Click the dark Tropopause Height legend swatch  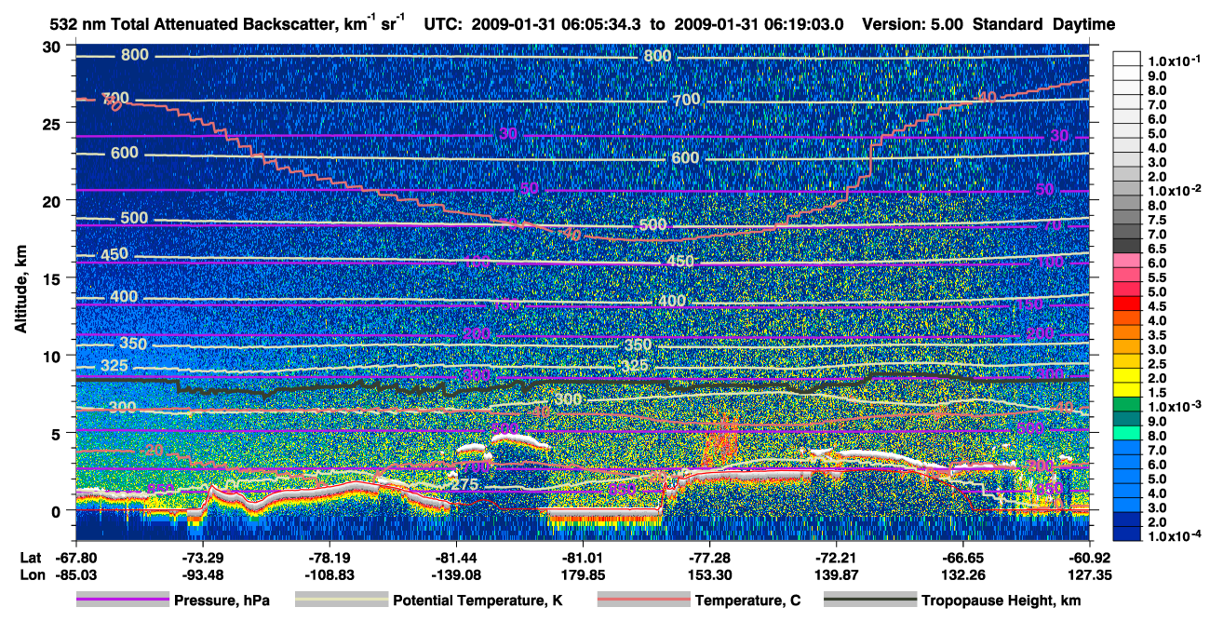(x=870, y=601)
